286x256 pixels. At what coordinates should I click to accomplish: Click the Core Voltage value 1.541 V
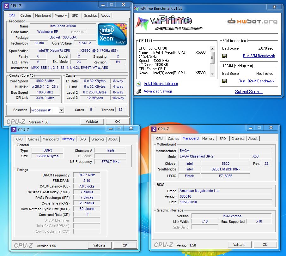[x=85, y=43]
